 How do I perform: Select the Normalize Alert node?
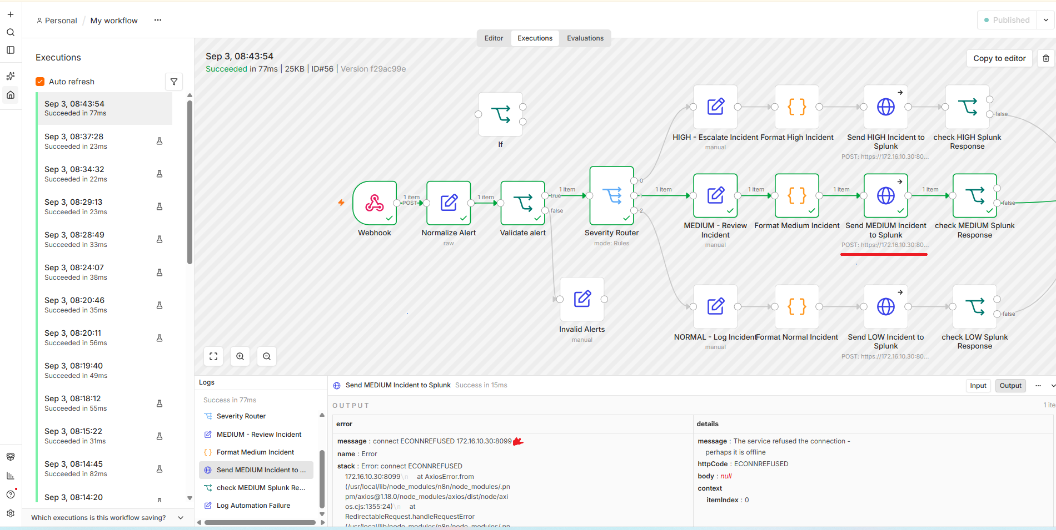(449, 203)
